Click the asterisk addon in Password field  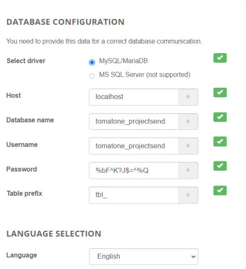pyautogui.click(x=188, y=170)
